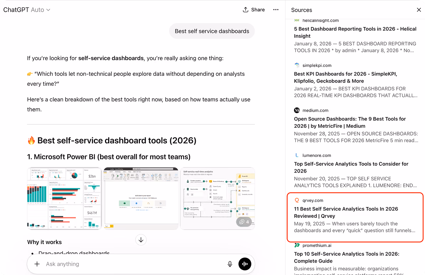This screenshot has height=275, width=425.
Task: Open Top 10 Self-Service Analytics Tools Complete Guide
Action: 347,257
